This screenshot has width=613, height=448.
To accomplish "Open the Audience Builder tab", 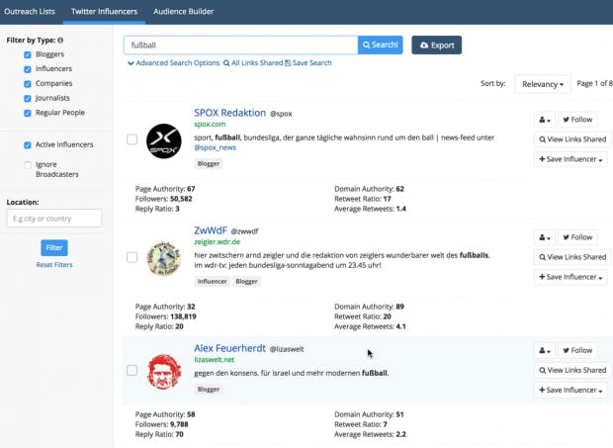I will pyautogui.click(x=183, y=11).
